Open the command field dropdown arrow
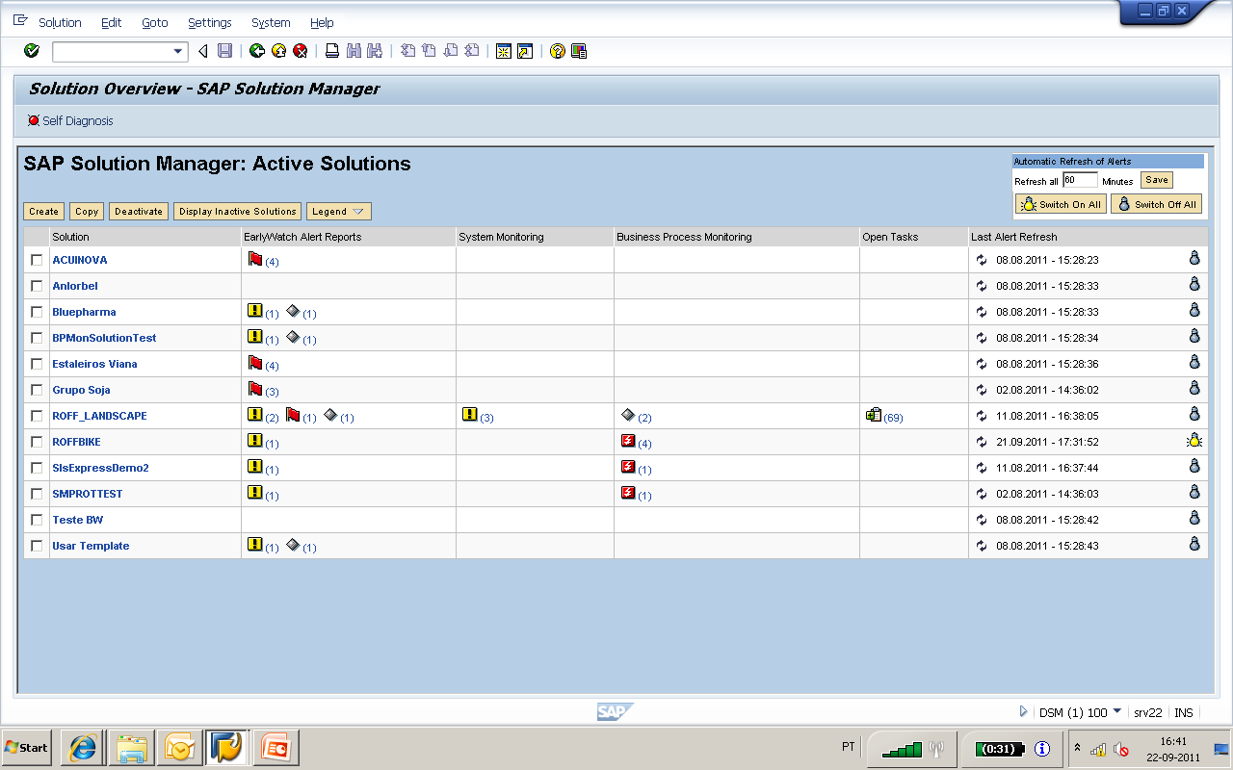 pos(178,52)
